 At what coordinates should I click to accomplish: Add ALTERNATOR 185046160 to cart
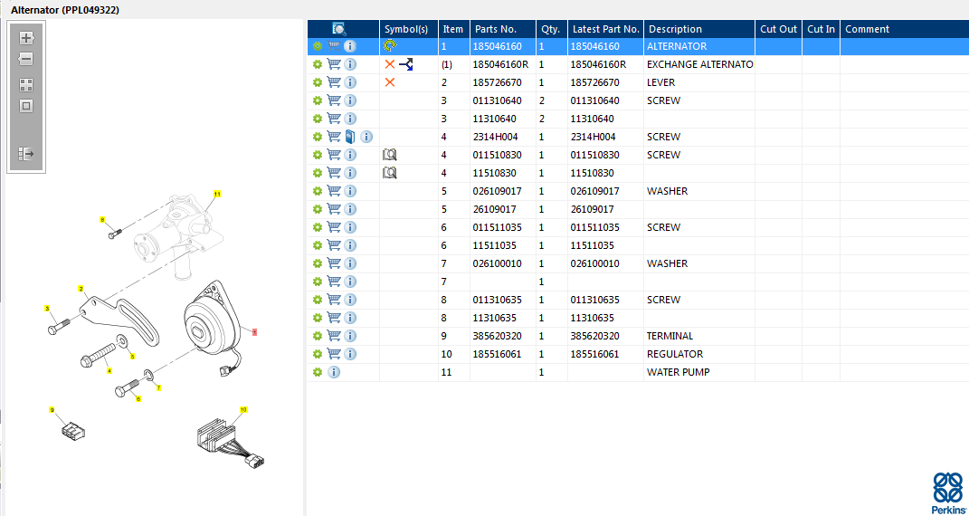pos(334,46)
